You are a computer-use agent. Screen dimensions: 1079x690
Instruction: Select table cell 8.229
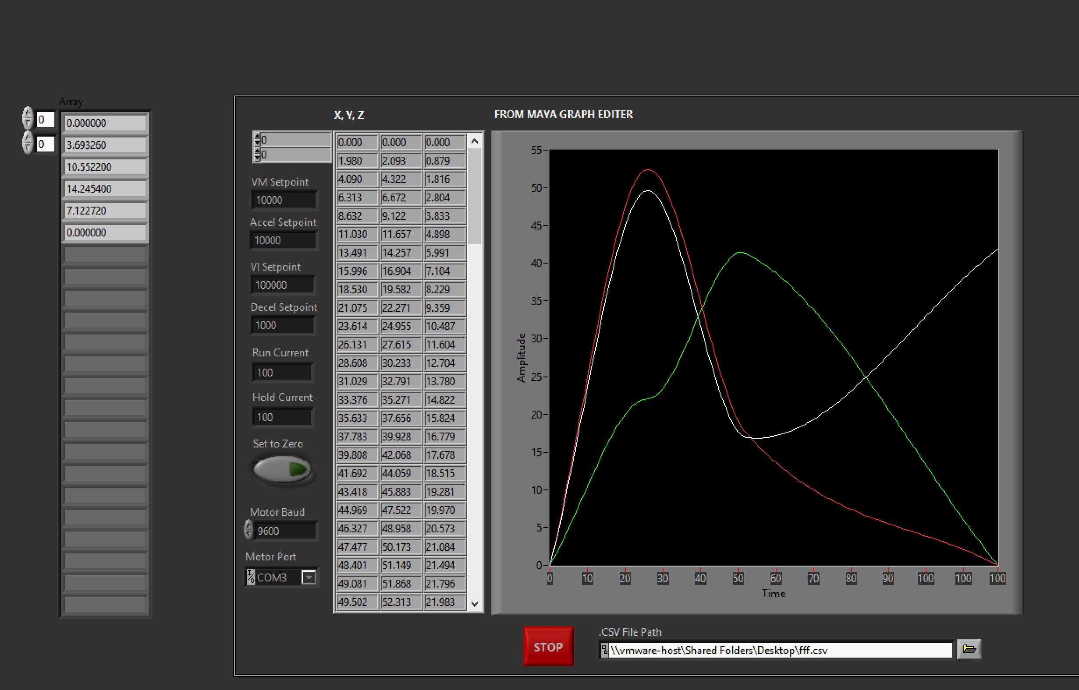click(x=445, y=289)
